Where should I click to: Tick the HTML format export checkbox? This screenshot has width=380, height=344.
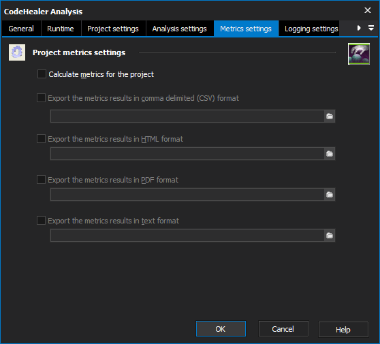click(x=41, y=139)
